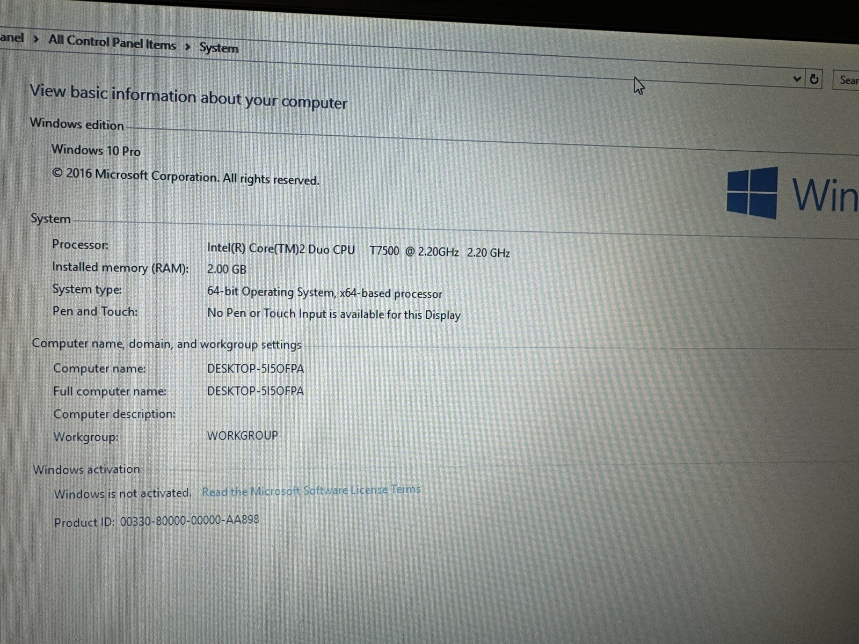Select the 64-bit Operating System text
This screenshot has width=859, height=644.
pos(325,292)
